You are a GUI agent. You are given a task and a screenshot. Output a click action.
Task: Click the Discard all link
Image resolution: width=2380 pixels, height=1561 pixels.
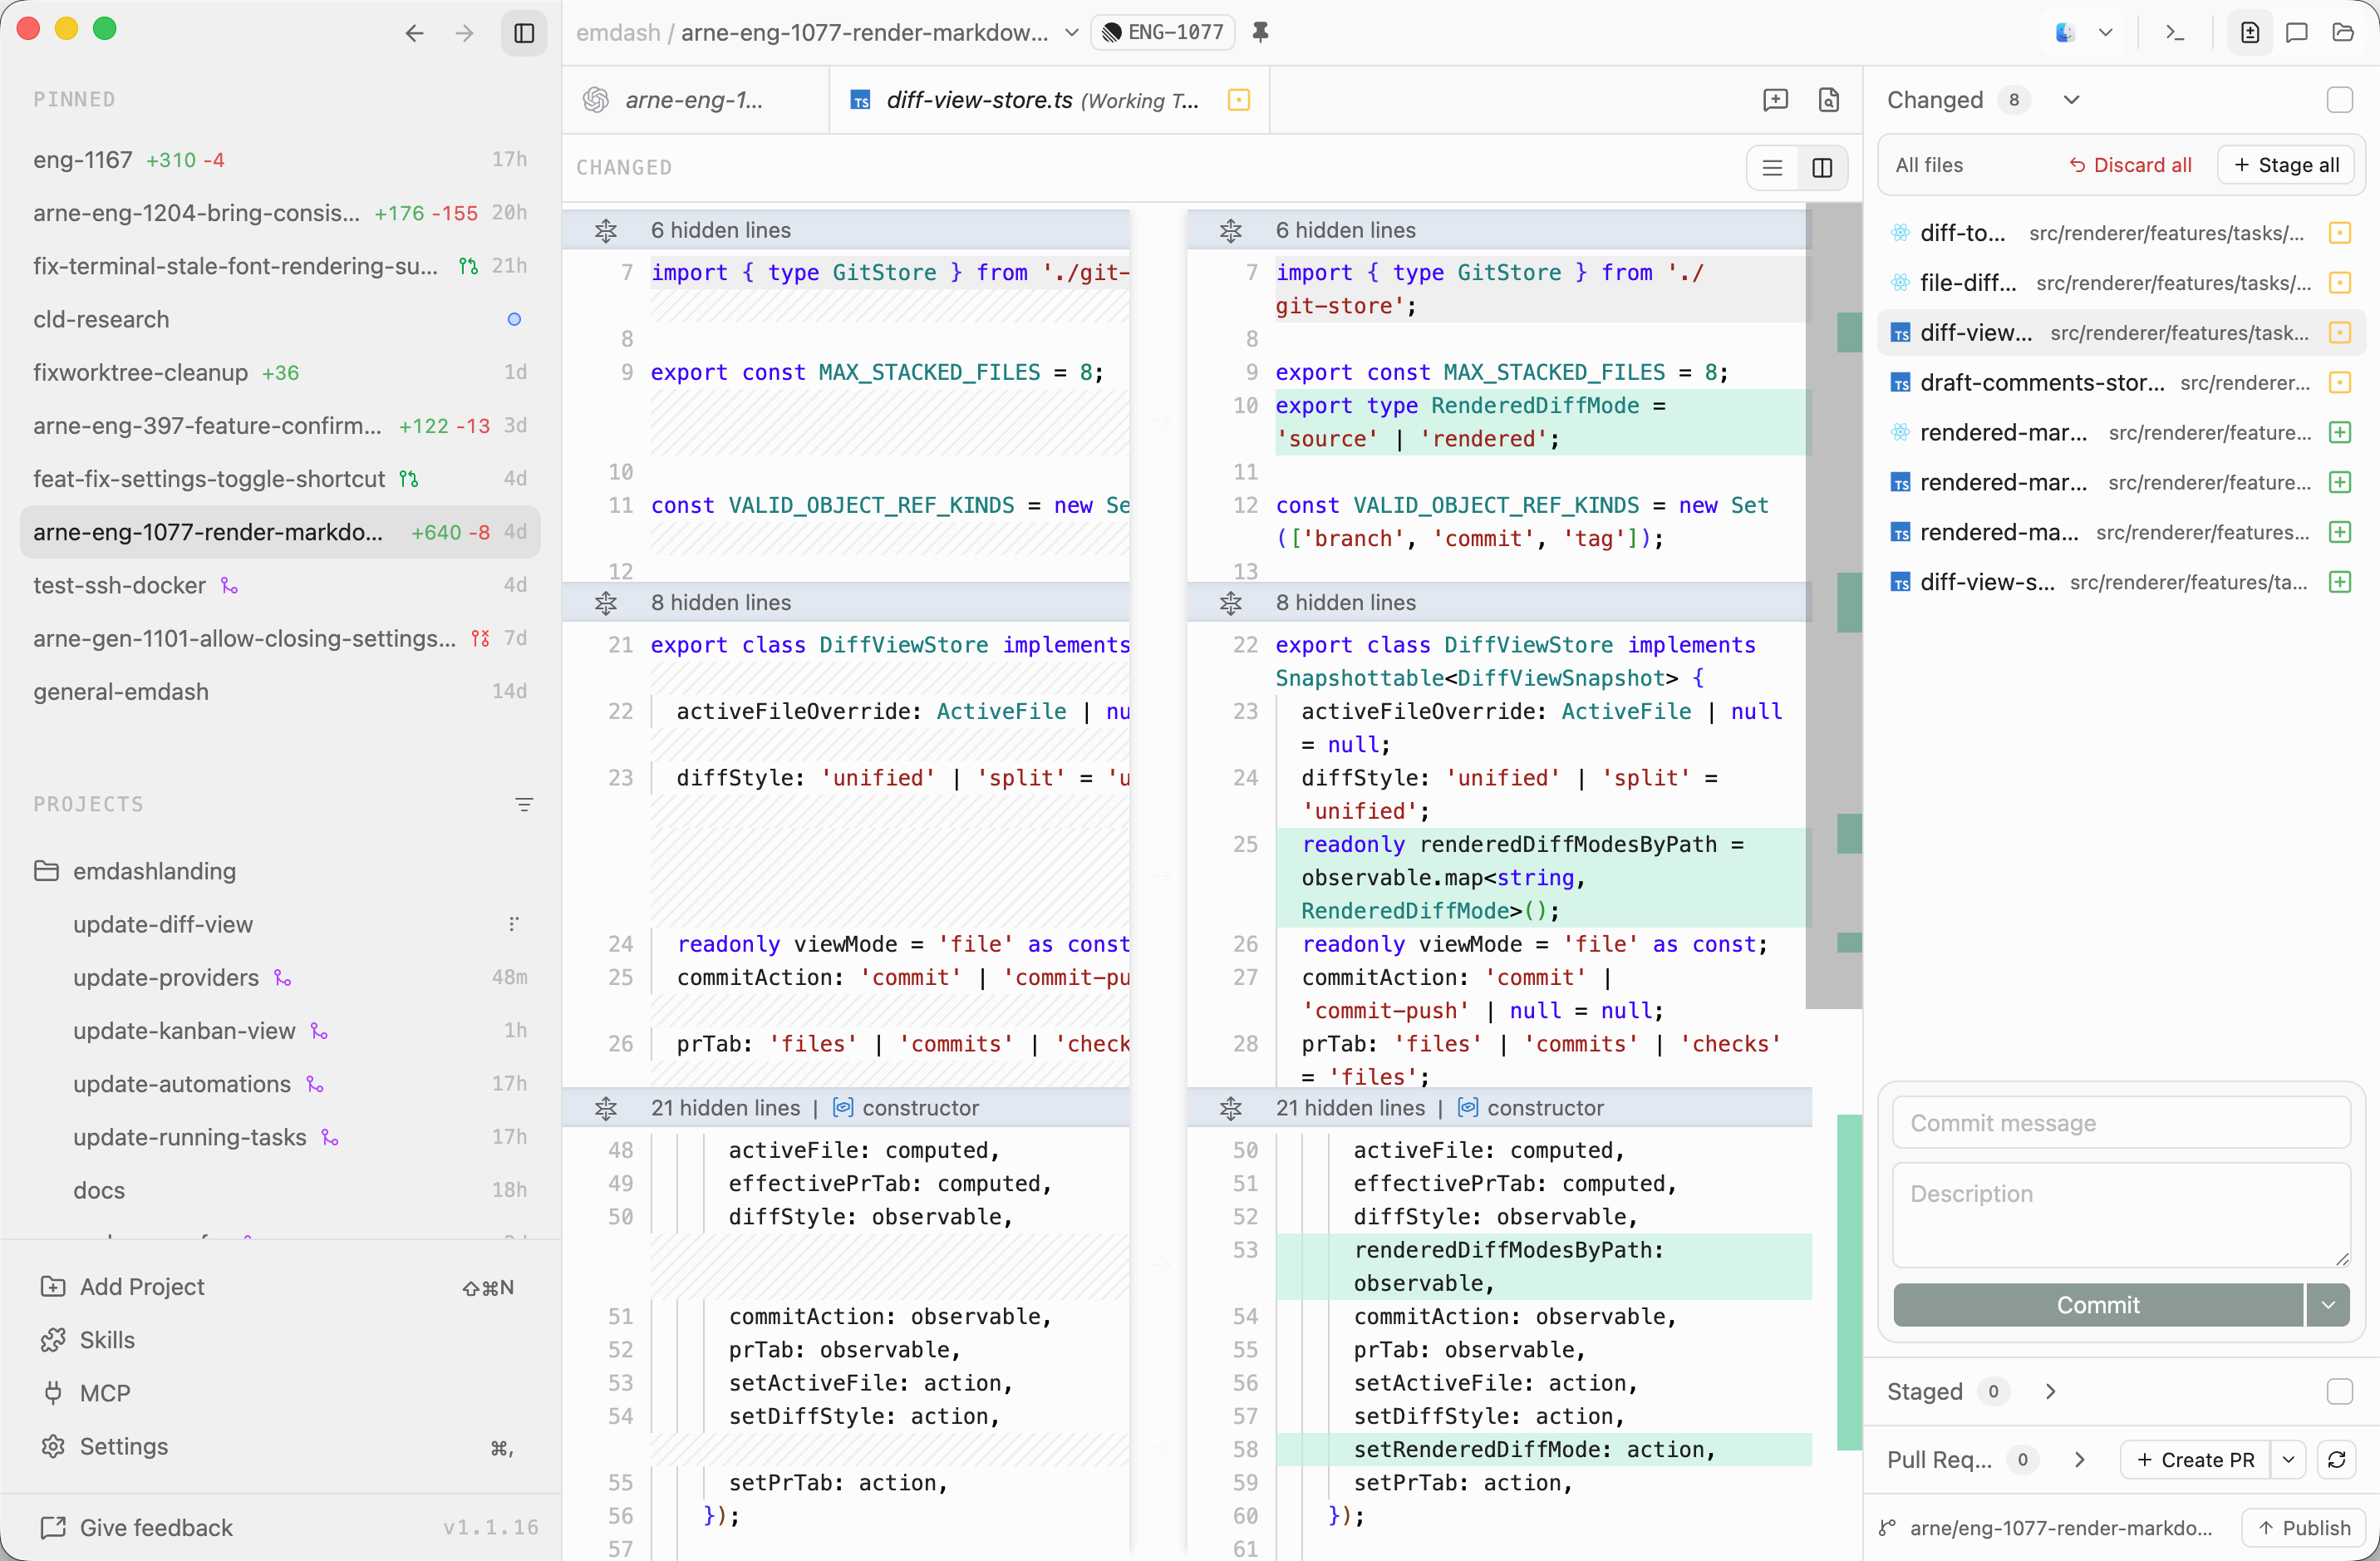pos(2130,165)
